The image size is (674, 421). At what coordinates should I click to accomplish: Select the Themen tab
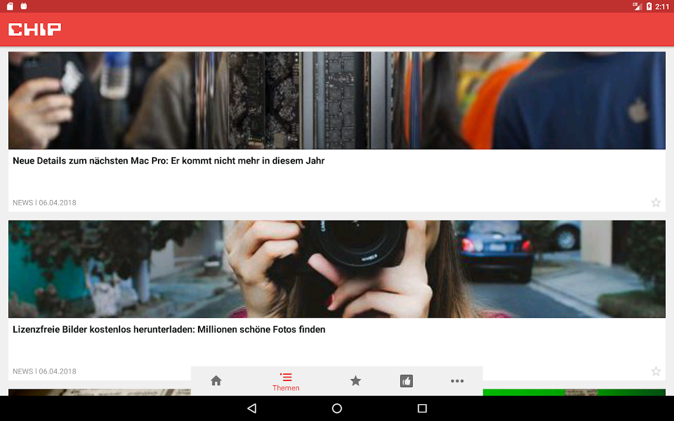(x=286, y=382)
